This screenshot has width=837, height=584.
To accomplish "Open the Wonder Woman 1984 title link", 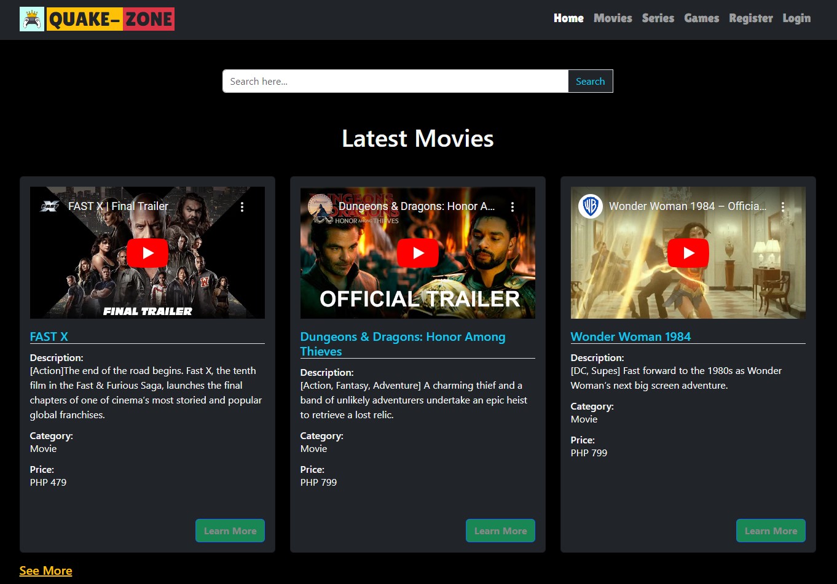I will 631,337.
